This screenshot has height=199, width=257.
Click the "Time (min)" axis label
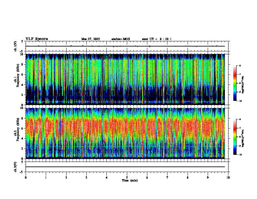point(130,180)
